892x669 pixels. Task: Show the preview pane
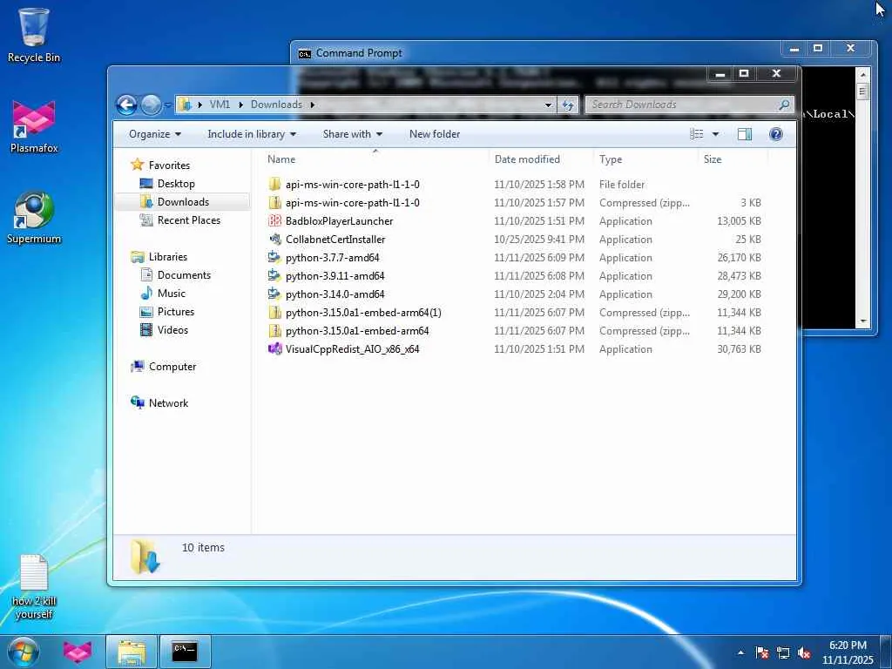coord(744,134)
